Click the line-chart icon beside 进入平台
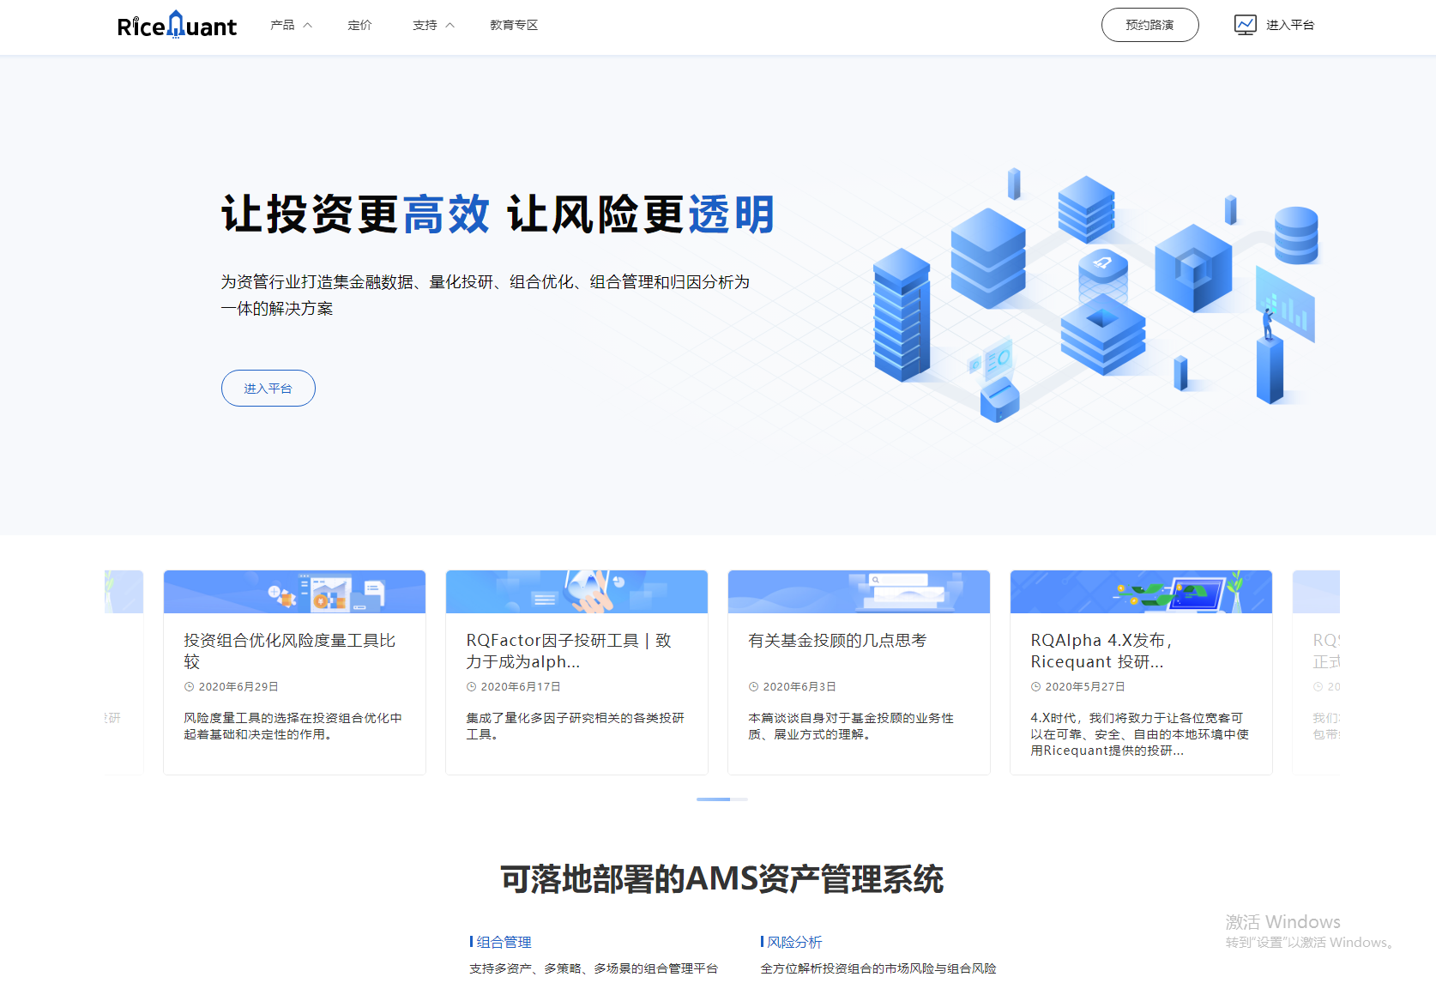Screen dimensions: 1436x989 point(1246,24)
